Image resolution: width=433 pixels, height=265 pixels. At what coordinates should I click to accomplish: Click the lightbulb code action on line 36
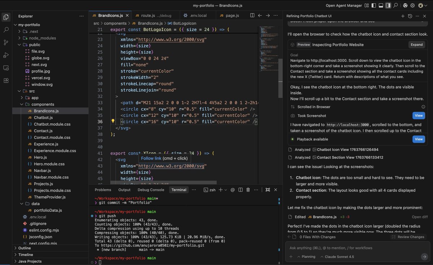tap(113, 122)
